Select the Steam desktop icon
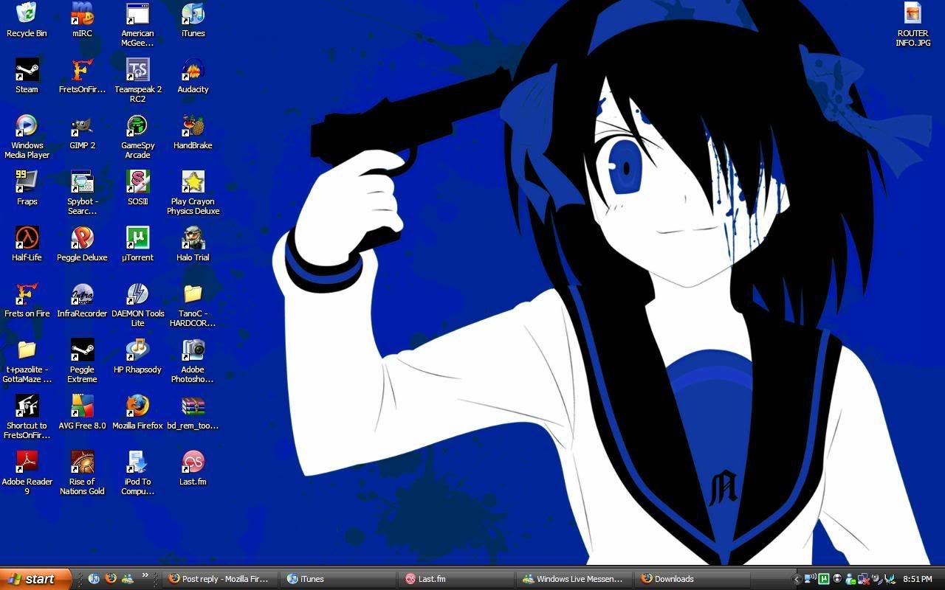The image size is (945, 590). 27,76
